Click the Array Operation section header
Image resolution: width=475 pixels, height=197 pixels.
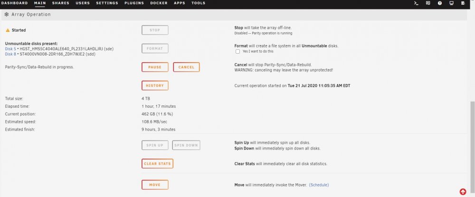pyautogui.click(x=234, y=15)
